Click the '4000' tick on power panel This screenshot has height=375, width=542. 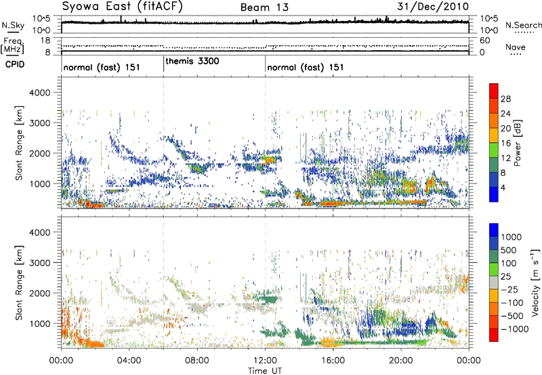click(x=39, y=93)
